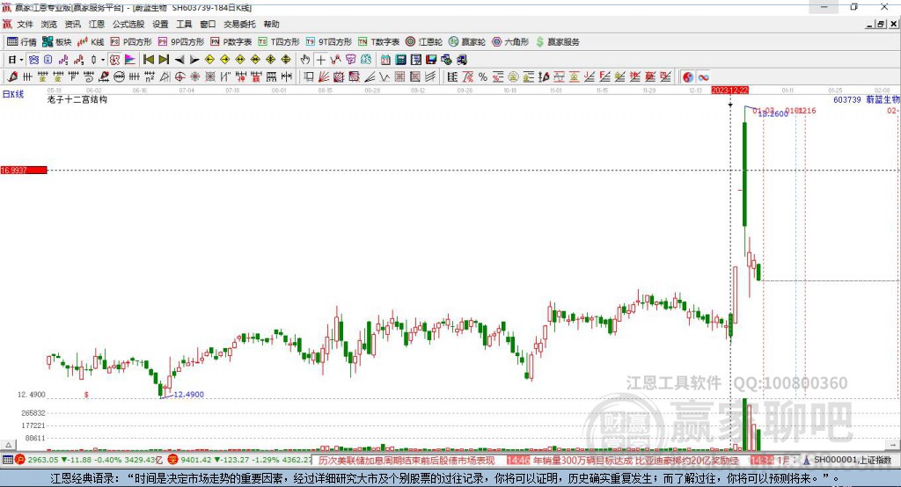
Task: Click the 12.4900 low price annotation
Action: point(188,395)
